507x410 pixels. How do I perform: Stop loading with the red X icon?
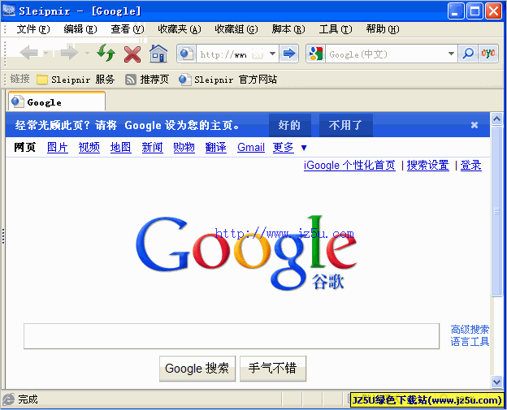point(132,54)
